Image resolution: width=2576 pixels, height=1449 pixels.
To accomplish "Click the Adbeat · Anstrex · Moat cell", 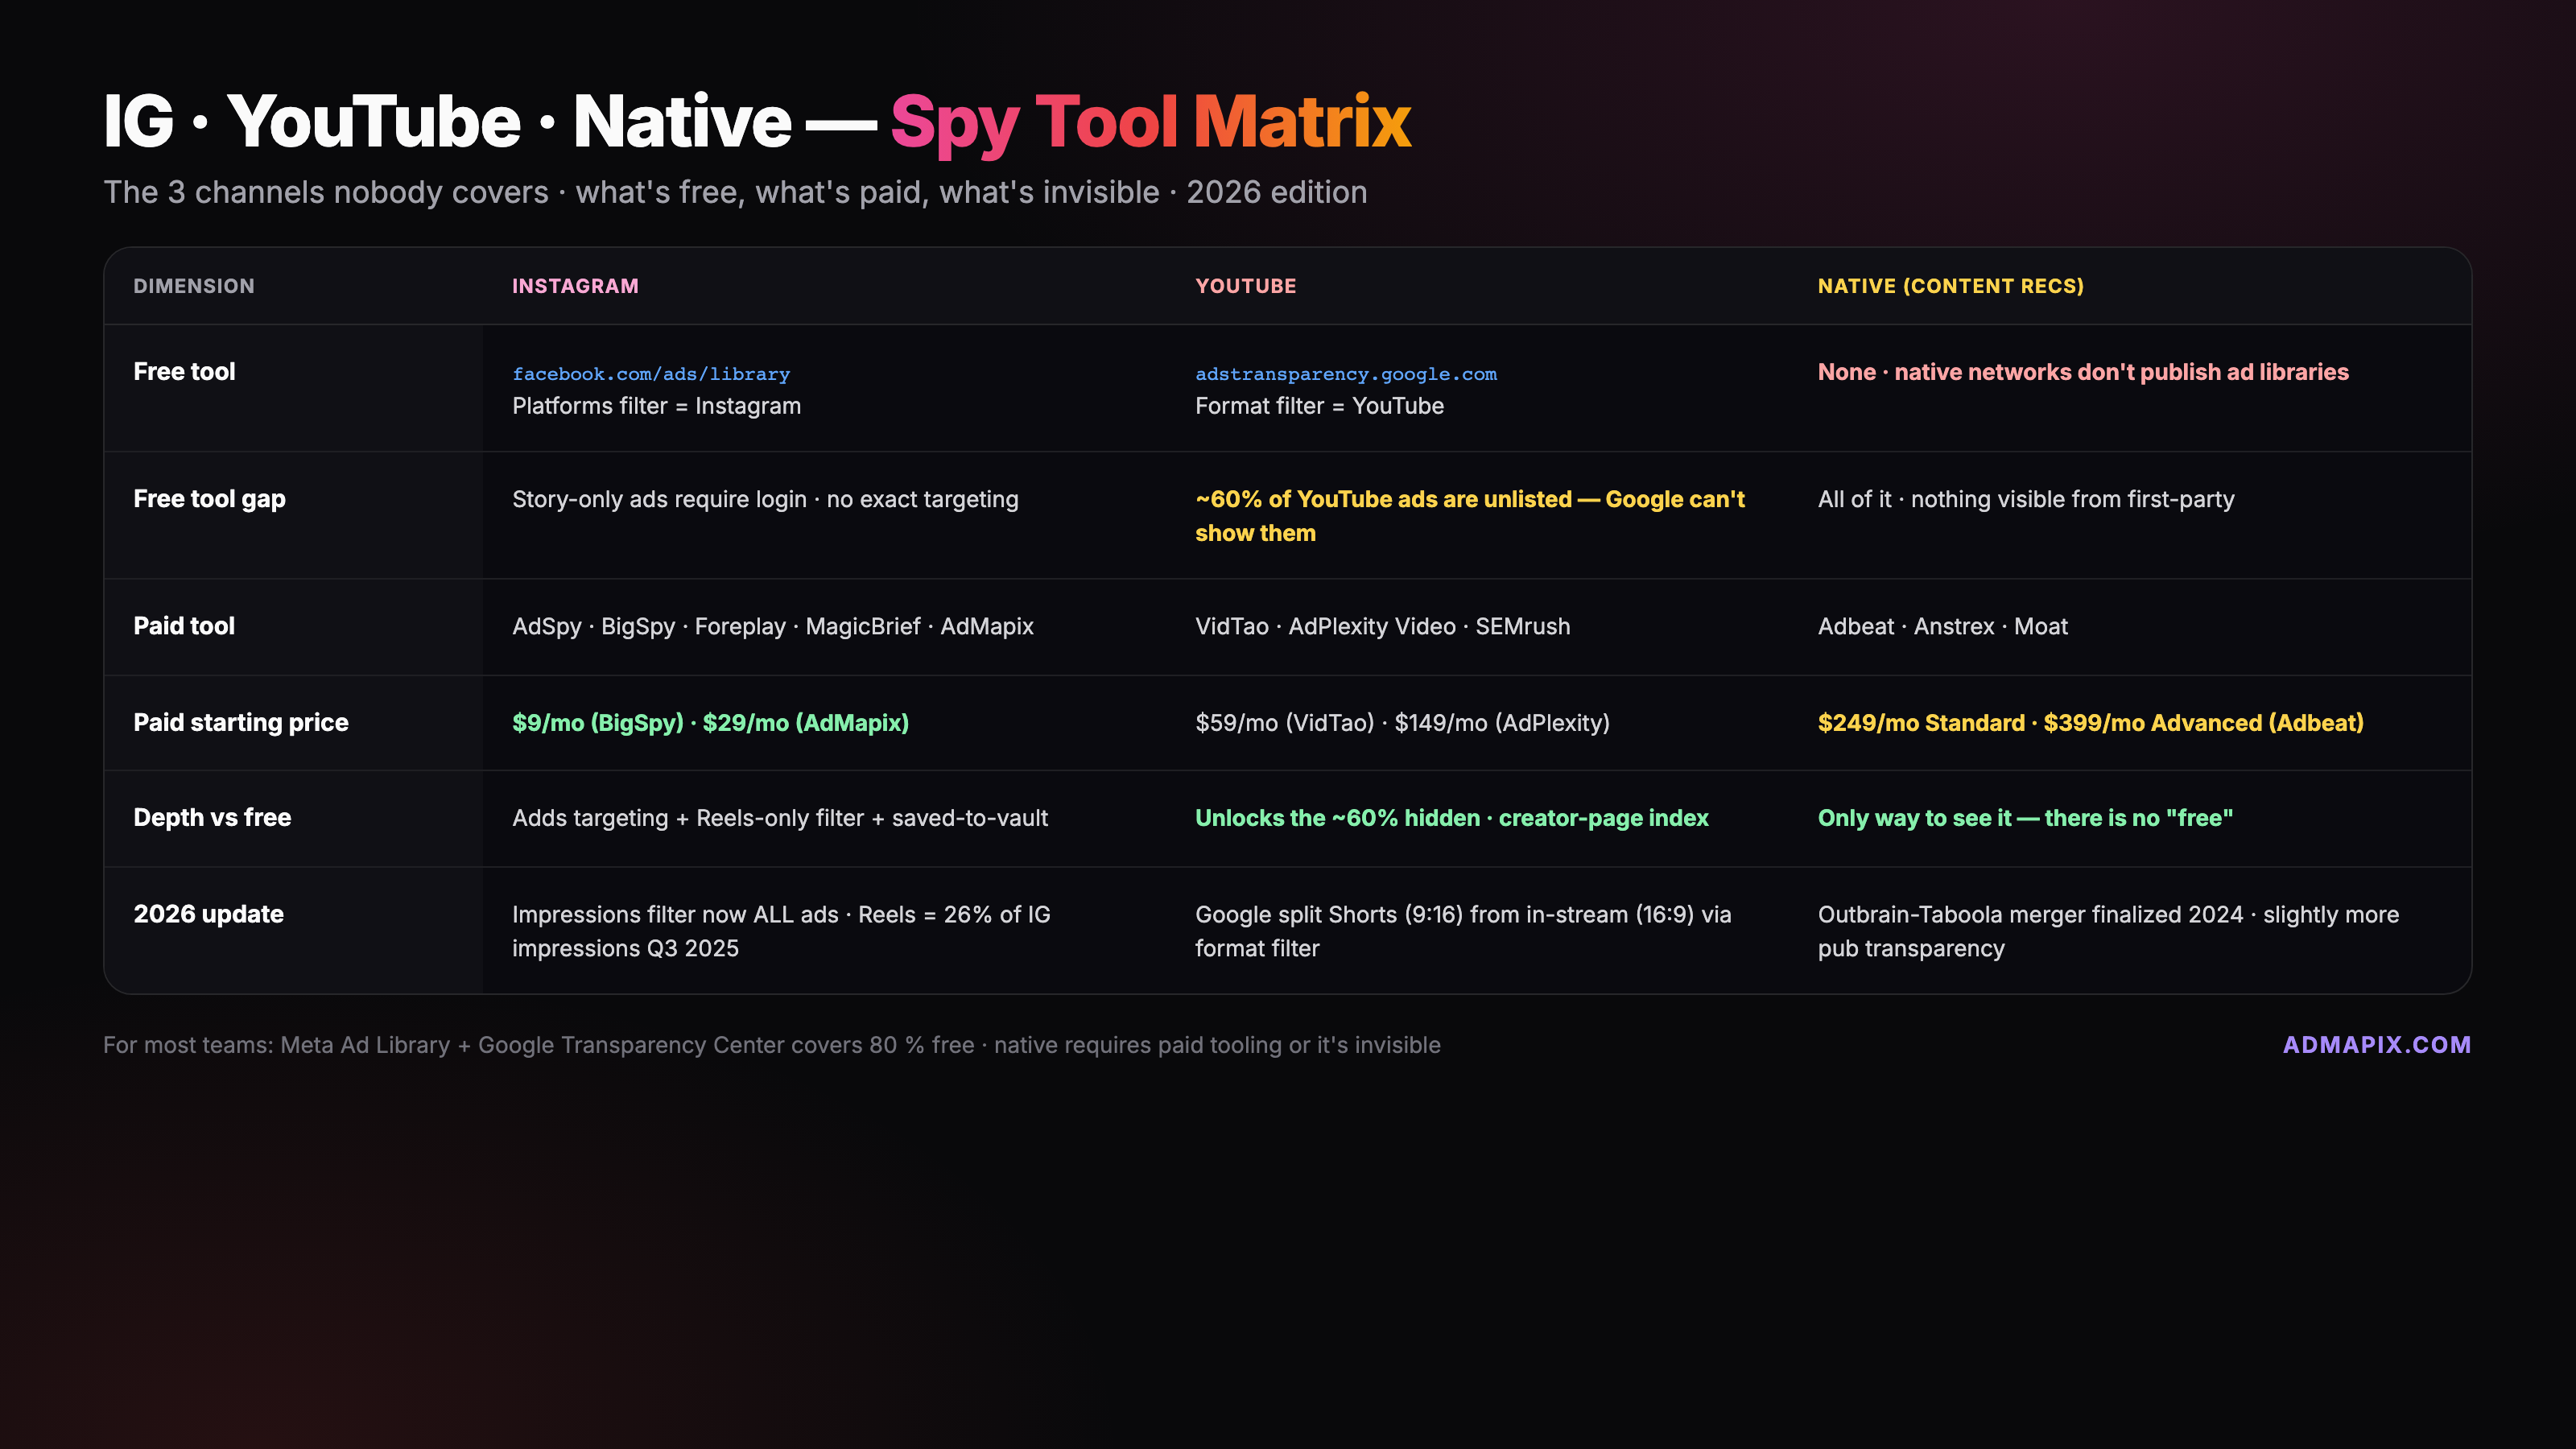I will tap(1942, 626).
